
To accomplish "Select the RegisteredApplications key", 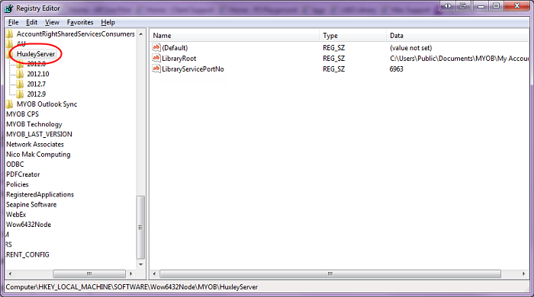I will (40, 194).
